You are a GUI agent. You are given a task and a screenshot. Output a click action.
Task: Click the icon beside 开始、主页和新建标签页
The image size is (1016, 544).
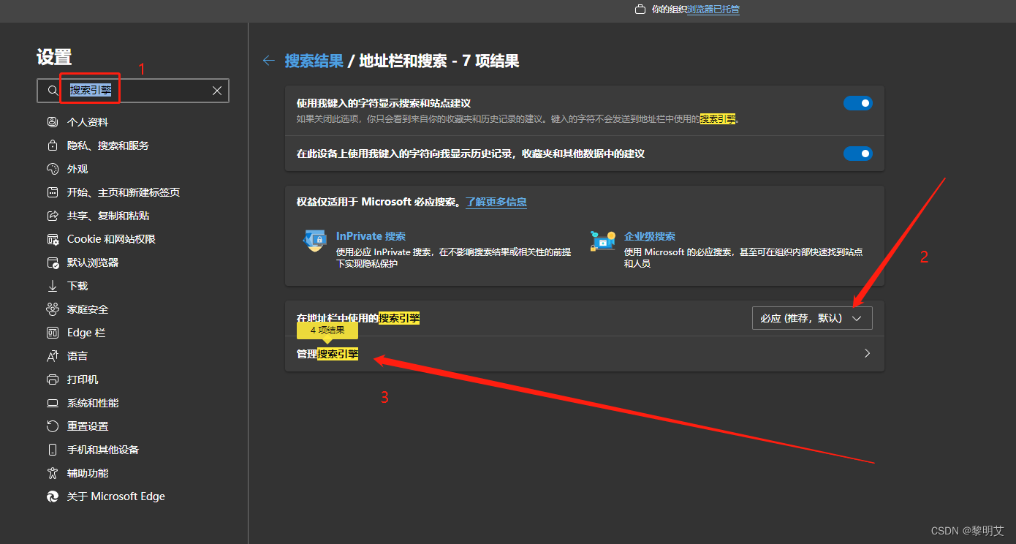coord(53,192)
